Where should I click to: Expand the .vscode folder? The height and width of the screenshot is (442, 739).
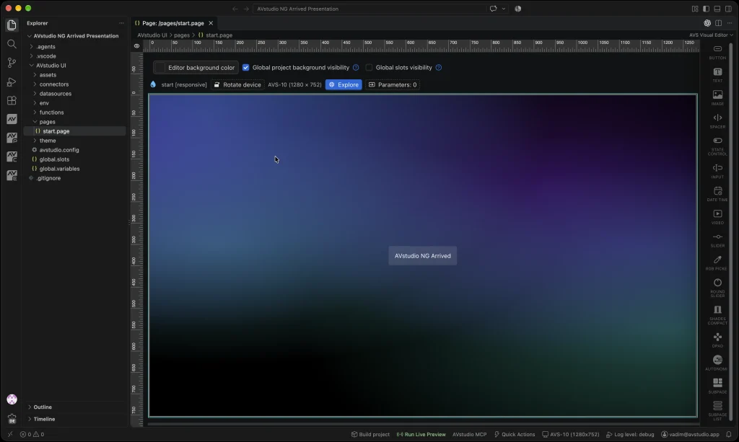pos(74,56)
